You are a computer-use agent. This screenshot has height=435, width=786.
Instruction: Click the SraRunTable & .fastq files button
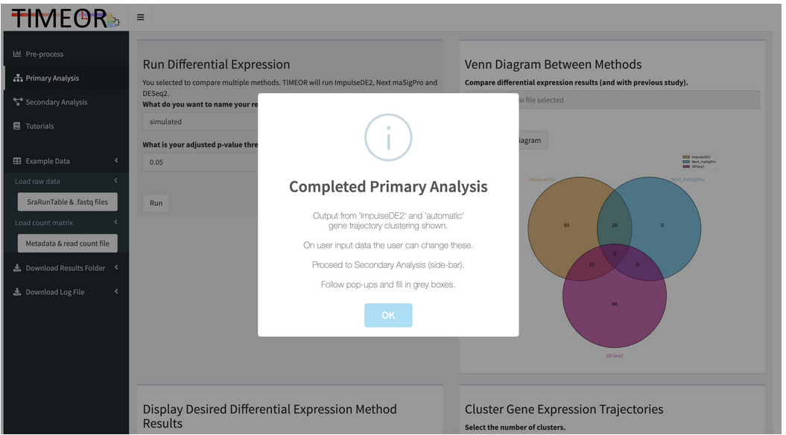point(67,202)
